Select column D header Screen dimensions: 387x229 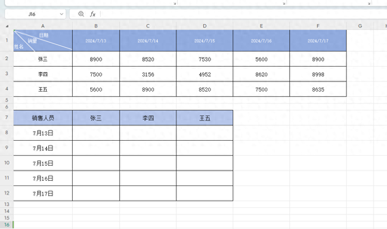(204, 26)
